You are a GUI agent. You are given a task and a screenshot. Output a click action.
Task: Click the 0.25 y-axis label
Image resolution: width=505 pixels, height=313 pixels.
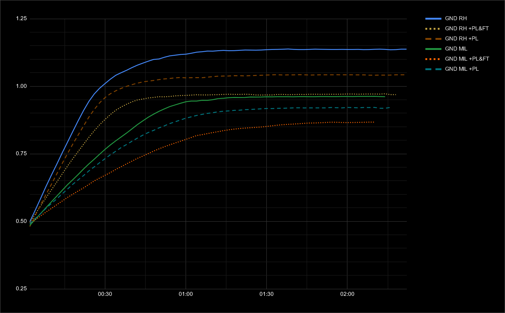click(x=21, y=288)
